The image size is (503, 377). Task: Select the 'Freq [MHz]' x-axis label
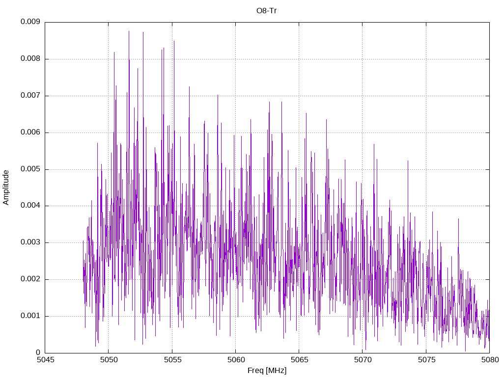[267, 371]
